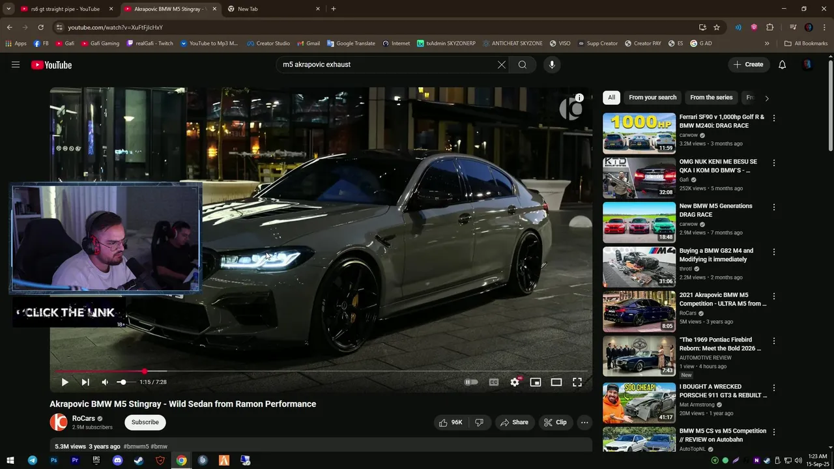This screenshot has width=834, height=469.
Task: Open the YouTube guide hamburger menu
Action: pyautogui.click(x=16, y=64)
